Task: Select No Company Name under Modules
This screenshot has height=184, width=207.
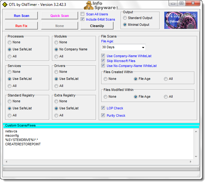Action: coord(57,50)
